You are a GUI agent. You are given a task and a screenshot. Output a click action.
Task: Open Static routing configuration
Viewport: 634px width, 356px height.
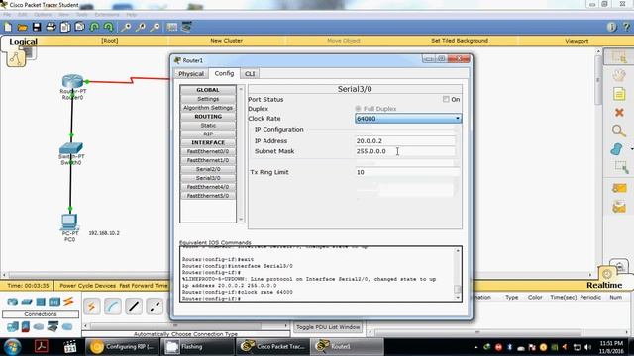(x=208, y=126)
